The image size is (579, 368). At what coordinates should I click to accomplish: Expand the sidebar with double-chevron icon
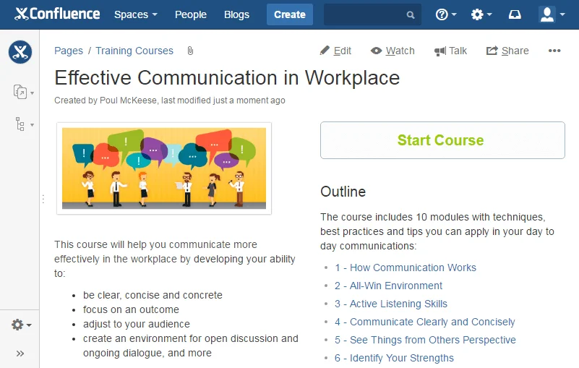(20, 354)
